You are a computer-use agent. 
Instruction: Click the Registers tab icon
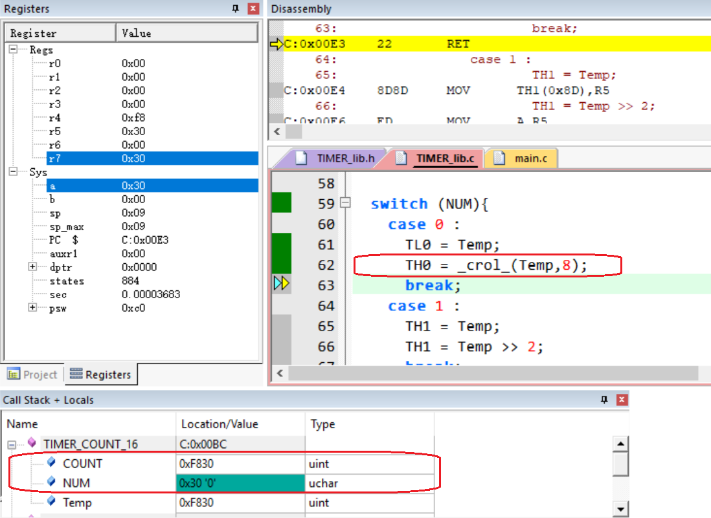76,374
